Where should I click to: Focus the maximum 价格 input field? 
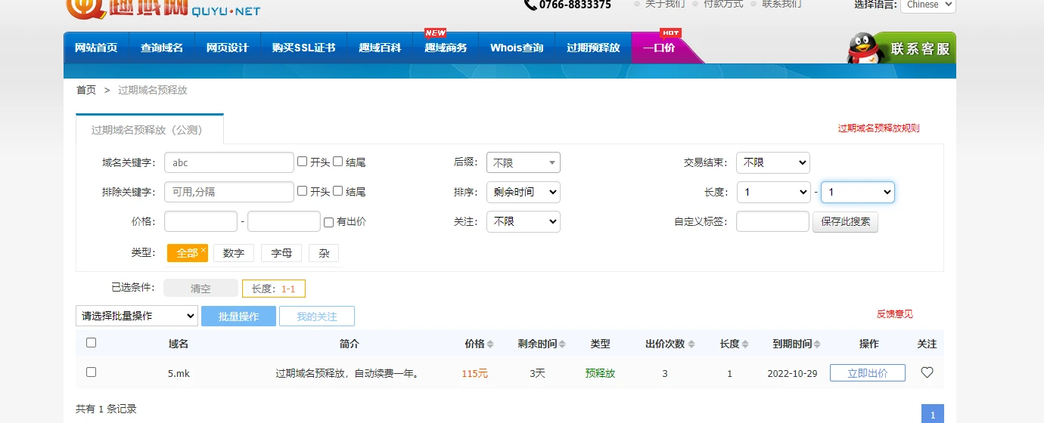click(x=284, y=221)
